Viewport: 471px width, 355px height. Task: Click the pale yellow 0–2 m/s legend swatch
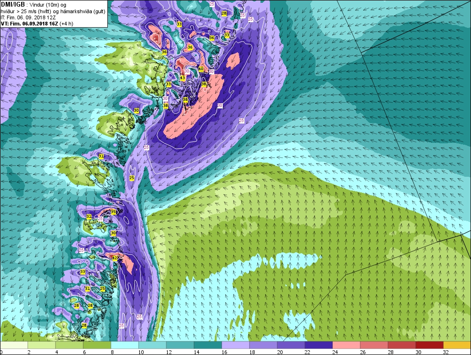pyautogui.click(x=14, y=345)
